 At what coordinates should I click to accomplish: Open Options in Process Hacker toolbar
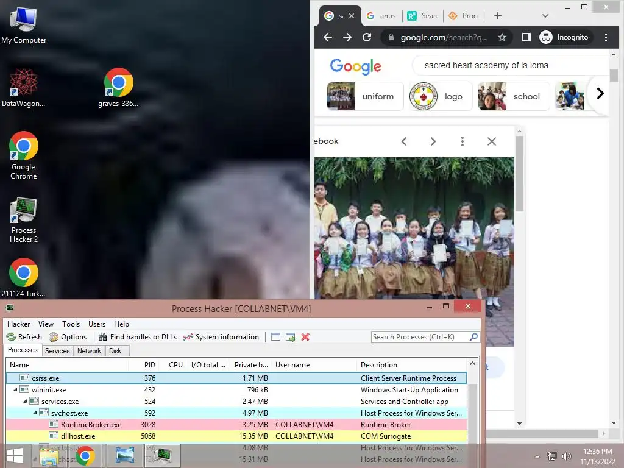68,337
